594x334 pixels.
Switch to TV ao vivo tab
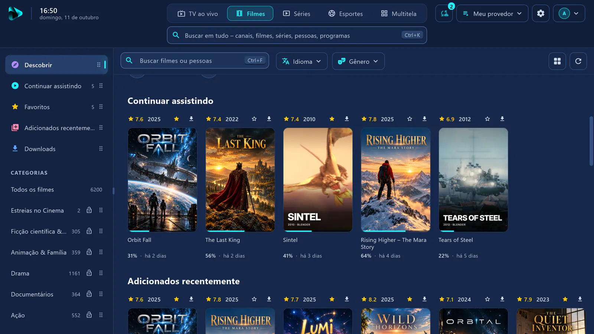pyautogui.click(x=198, y=13)
